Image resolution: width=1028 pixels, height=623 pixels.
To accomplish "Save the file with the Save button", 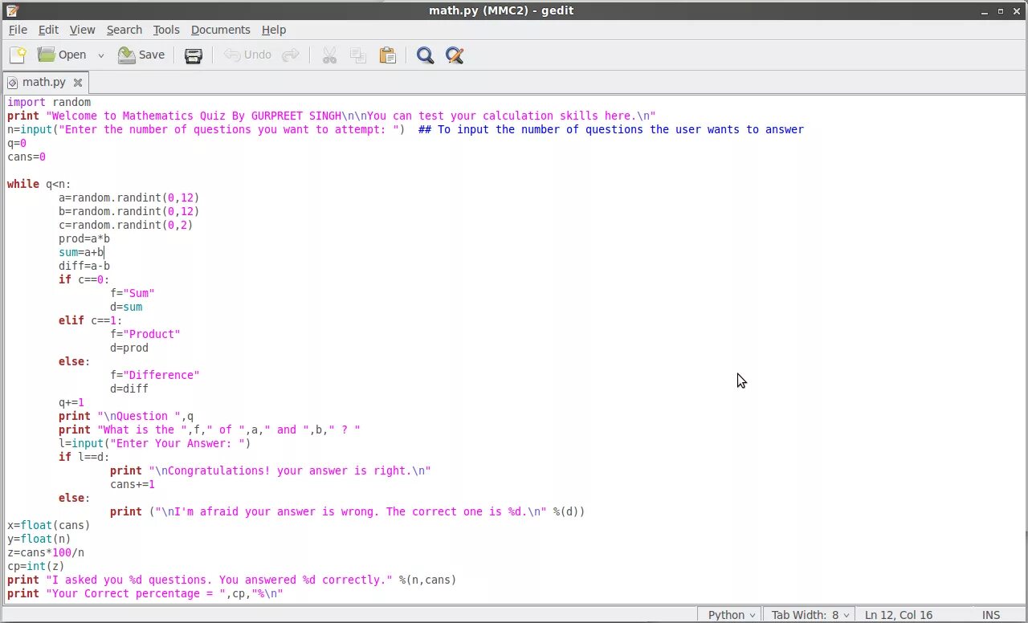I will click(141, 55).
